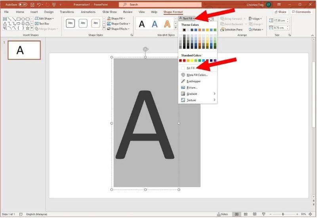Open the Edit Shape dropdown
The height and width of the screenshot is (218, 317).
coord(44,18)
